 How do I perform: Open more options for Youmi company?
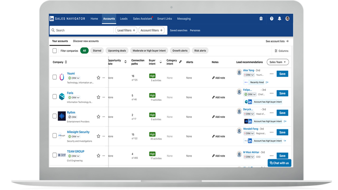coord(104,78)
